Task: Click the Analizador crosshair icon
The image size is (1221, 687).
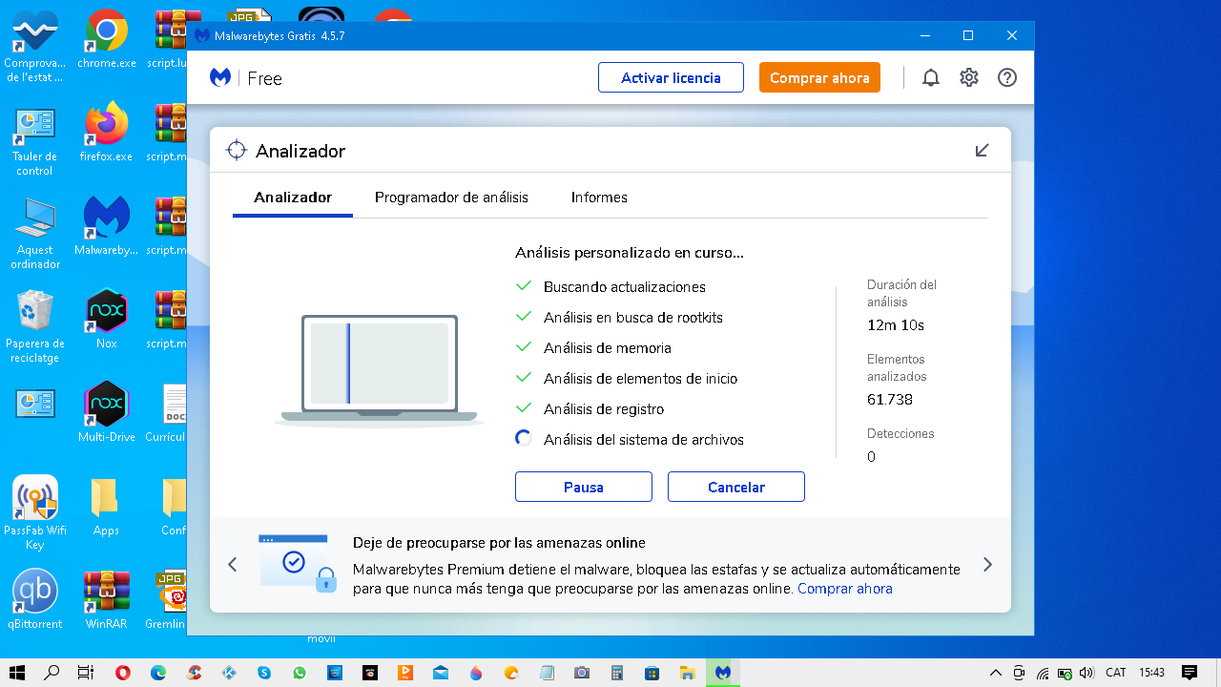Action: click(237, 151)
